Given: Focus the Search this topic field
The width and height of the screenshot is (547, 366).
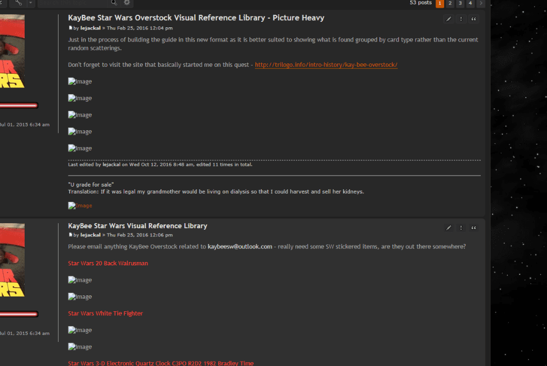Looking at the screenshot, I should pyautogui.click(x=73, y=3).
